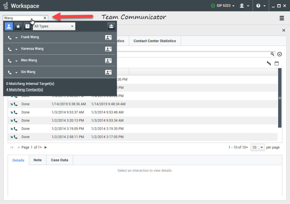Screen dimensions: 290x204
Task: Toggle grid view for the interaction list
Action: point(276,63)
